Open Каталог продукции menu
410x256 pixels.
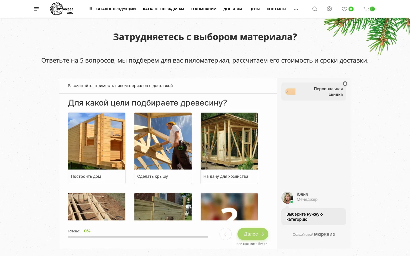tap(116, 9)
